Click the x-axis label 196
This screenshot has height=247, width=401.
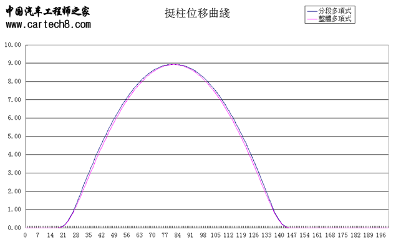(381, 235)
